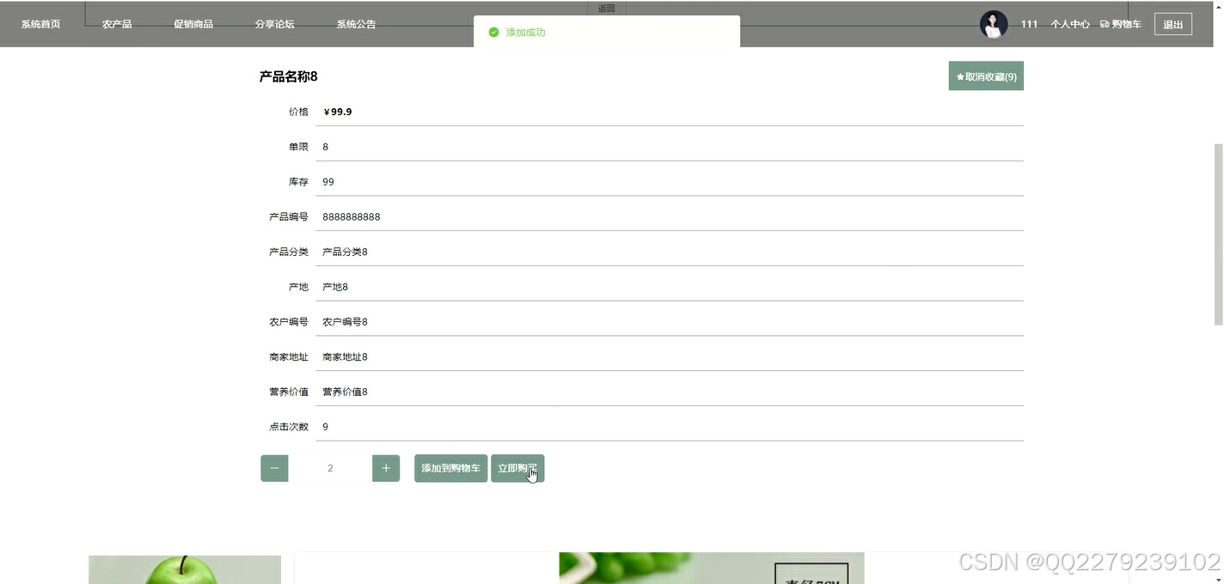Open the 农产品 menu item

click(x=117, y=24)
